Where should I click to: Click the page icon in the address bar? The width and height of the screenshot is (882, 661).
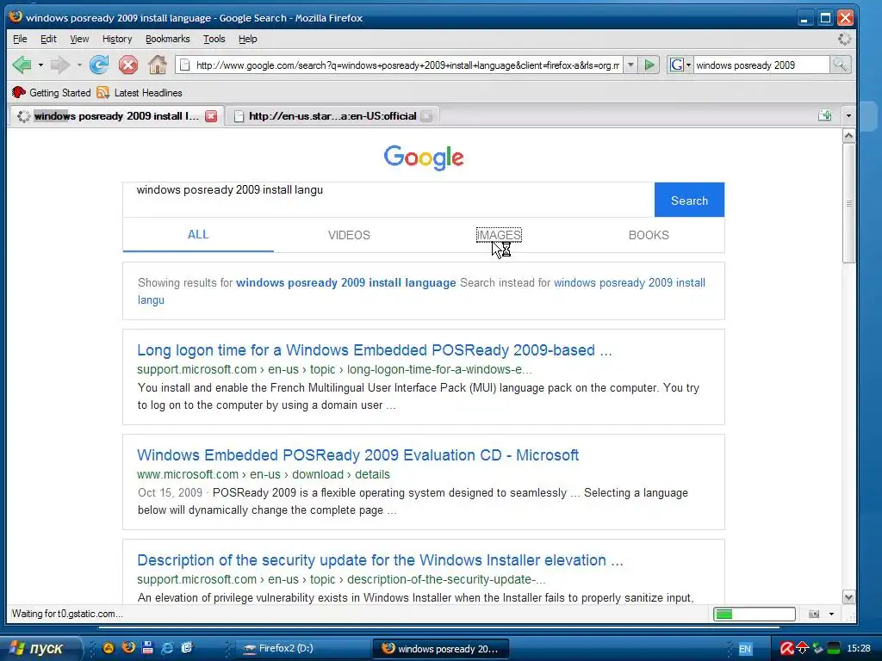tap(184, 65)
